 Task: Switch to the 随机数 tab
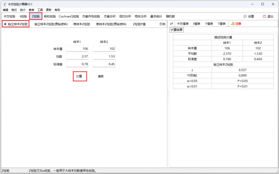pyautogui.click(x=171, y=16)
